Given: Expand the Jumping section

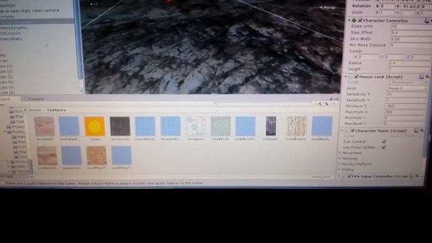Looking at the screenshot, I should [340, 159].
